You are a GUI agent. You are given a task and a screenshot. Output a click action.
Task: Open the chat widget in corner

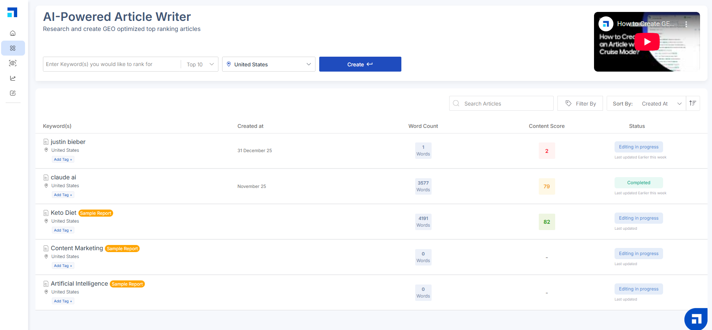pos(696,319)
